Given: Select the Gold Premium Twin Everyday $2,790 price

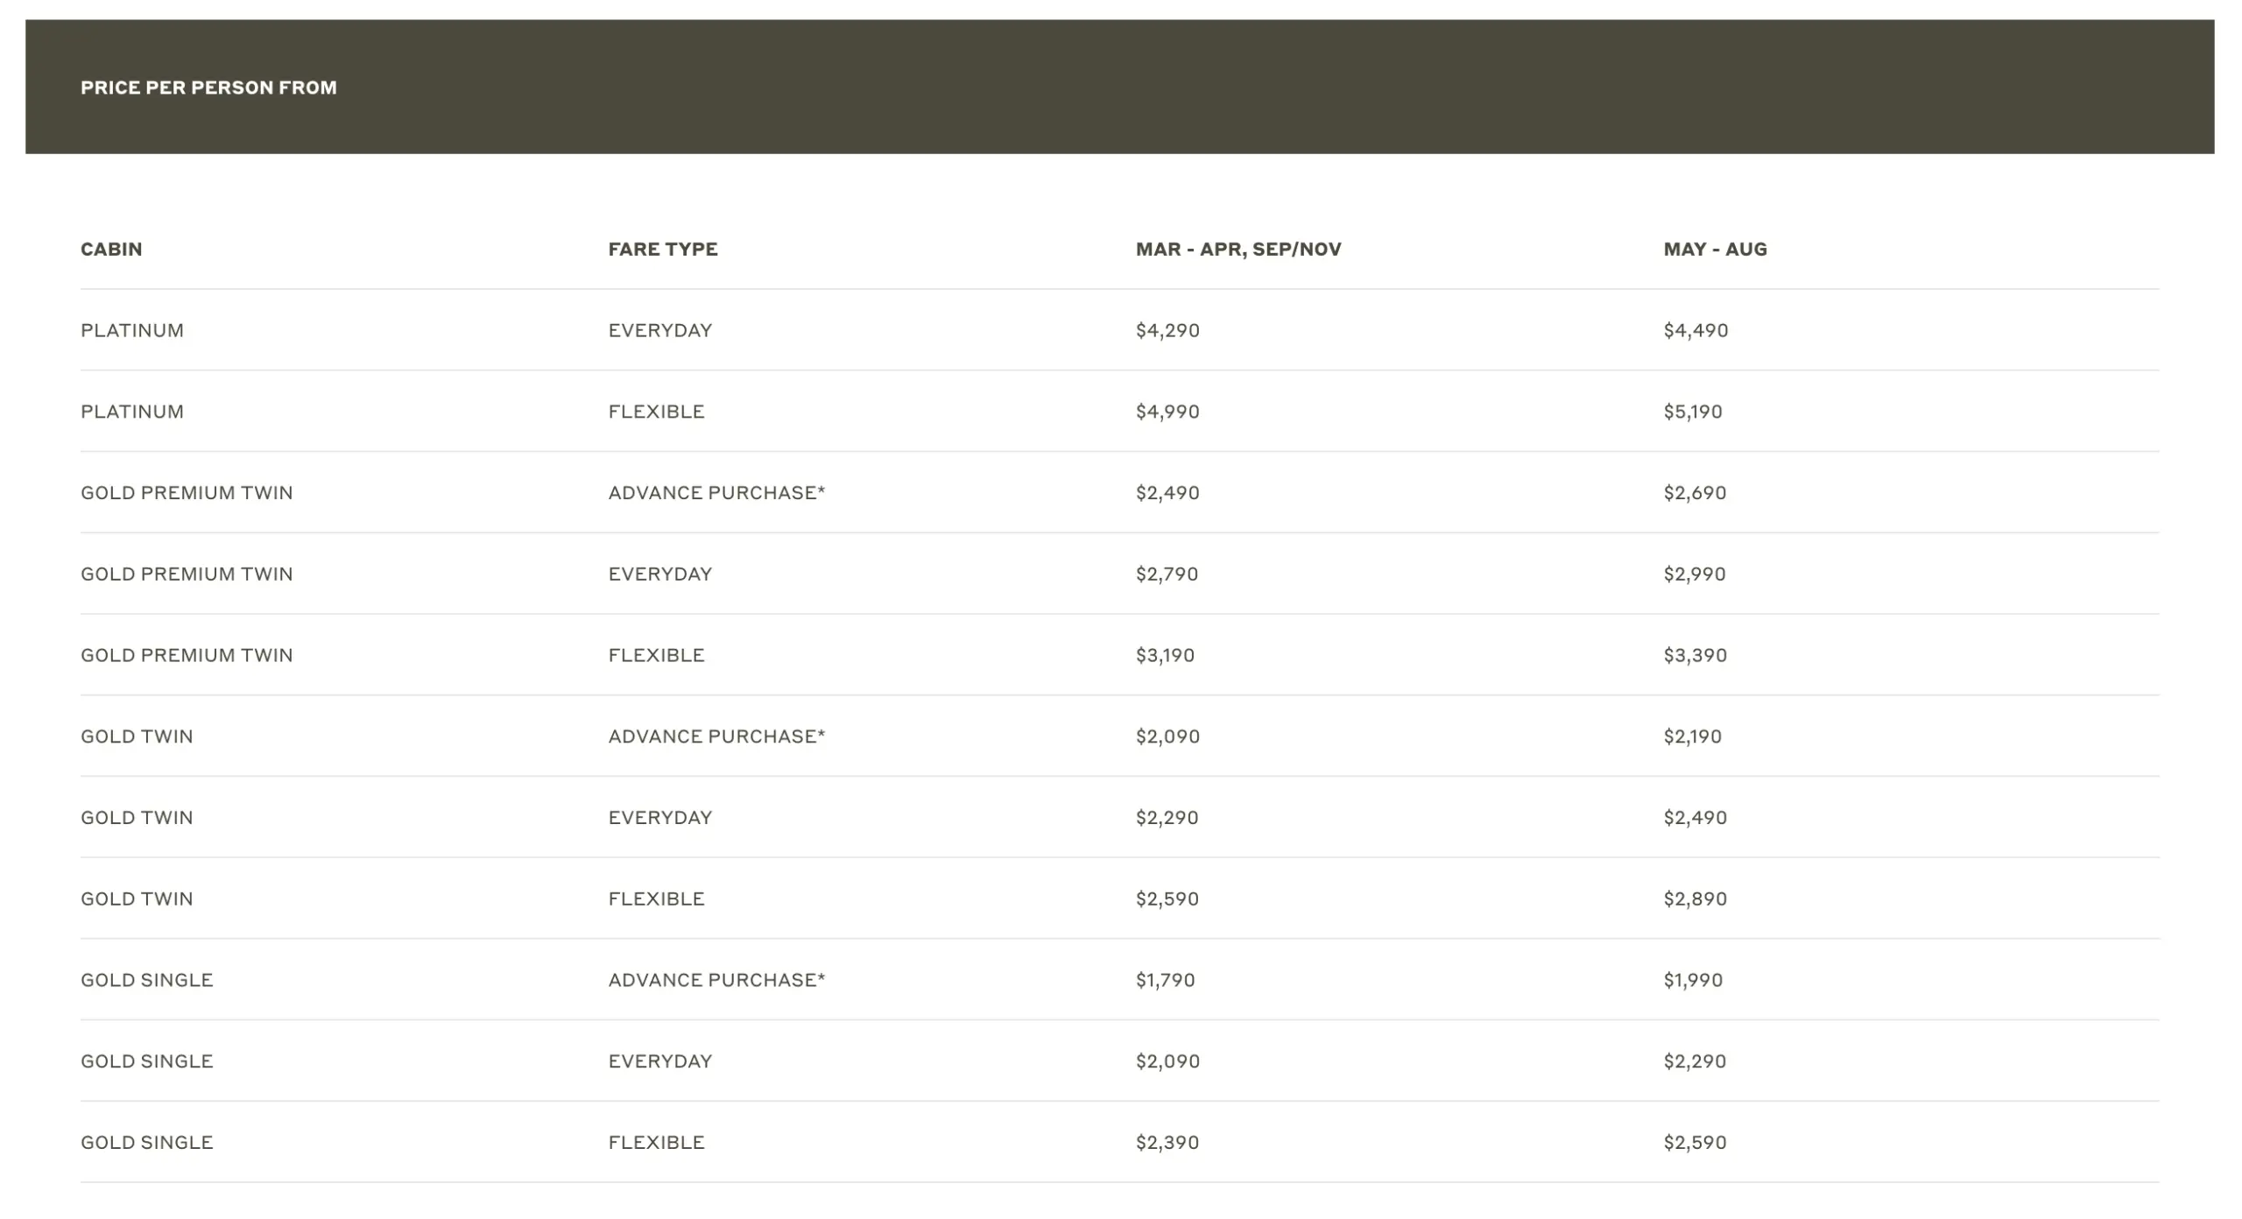Looking at the screenshot, I should click(x=1167, y=574).
